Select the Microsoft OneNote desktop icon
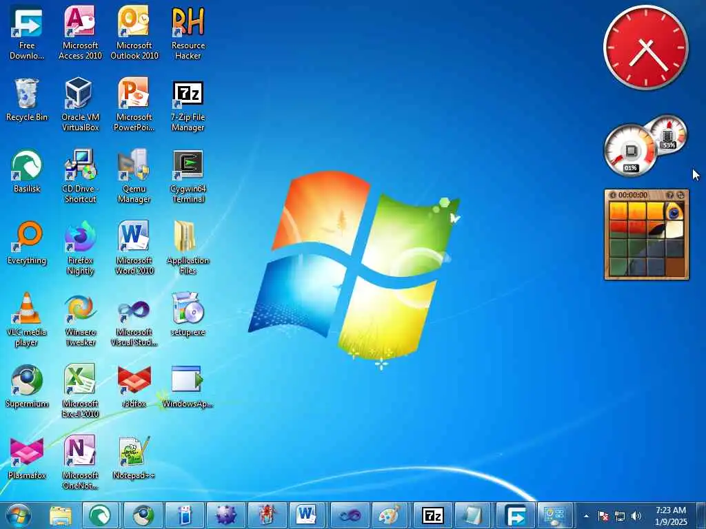Image resolution: width=706 pixels, height=529 pixels. tap(80, 463)
